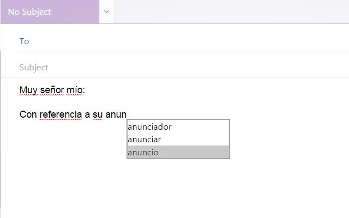
Task: Click the word "Con" in the body
Action: pos(28,114)
